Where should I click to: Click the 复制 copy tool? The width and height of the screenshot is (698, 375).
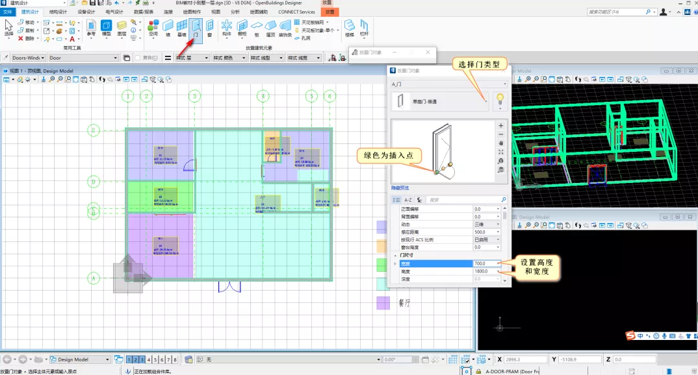click(x=26, y=30)
